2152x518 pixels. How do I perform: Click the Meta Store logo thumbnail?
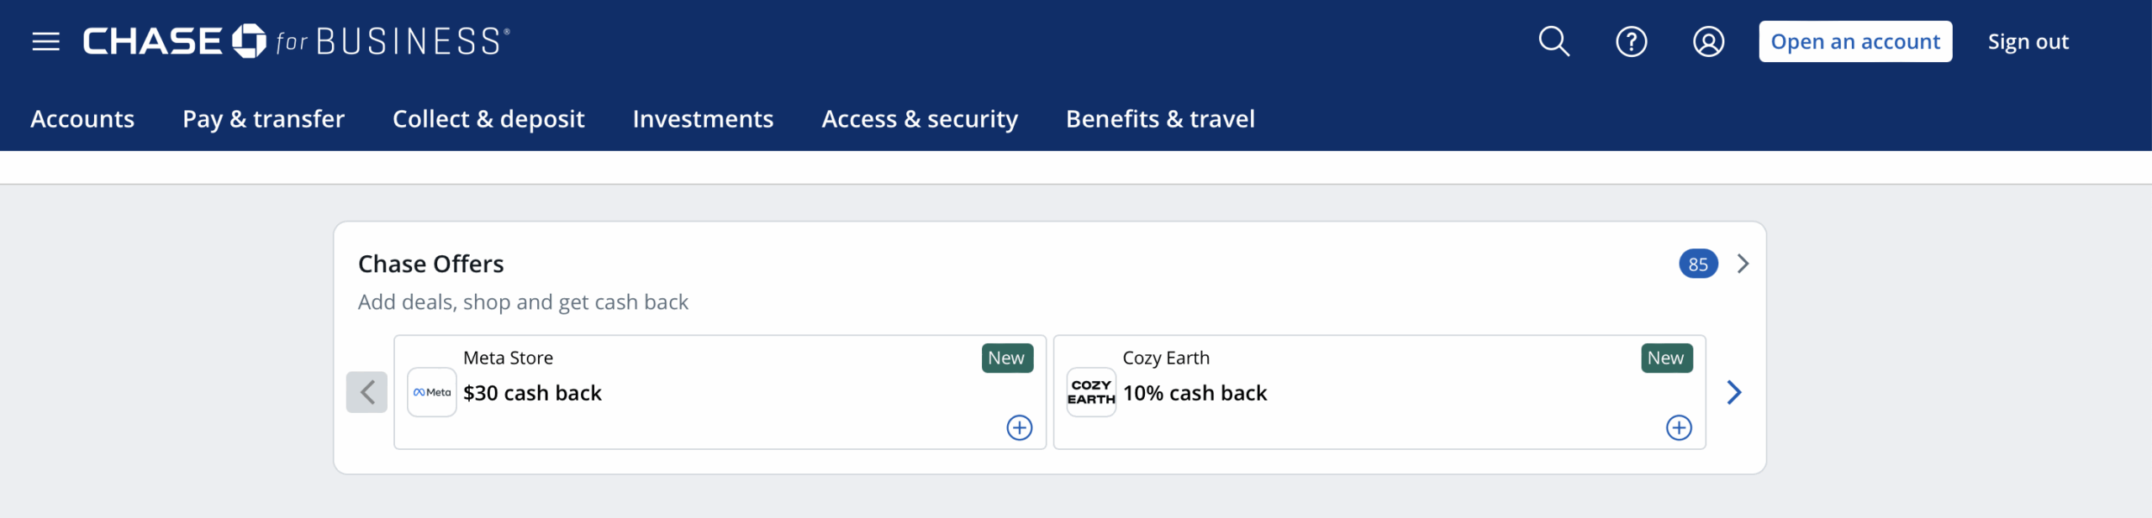pos(432,392)
